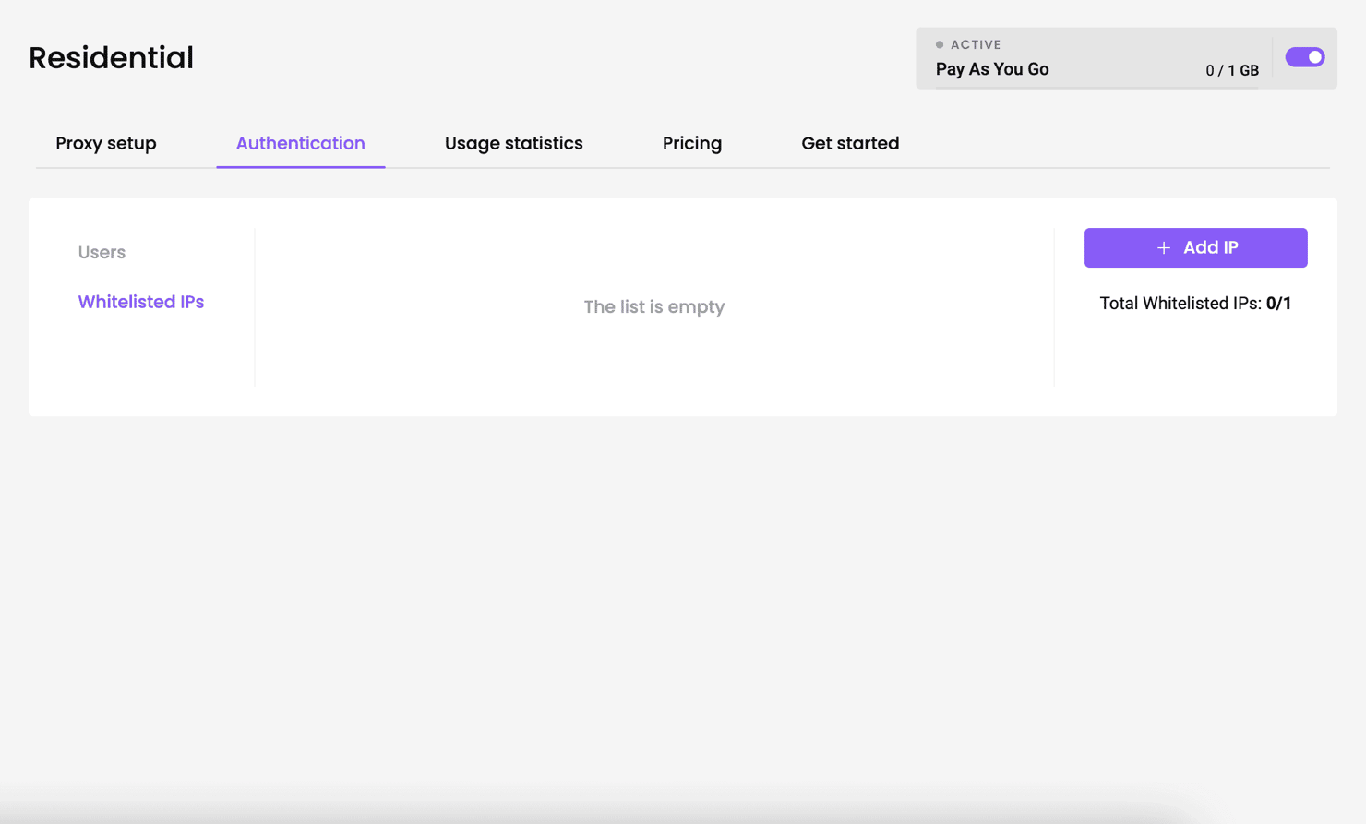
Task: Select the Authentication tab
Action: click(301, 143)
